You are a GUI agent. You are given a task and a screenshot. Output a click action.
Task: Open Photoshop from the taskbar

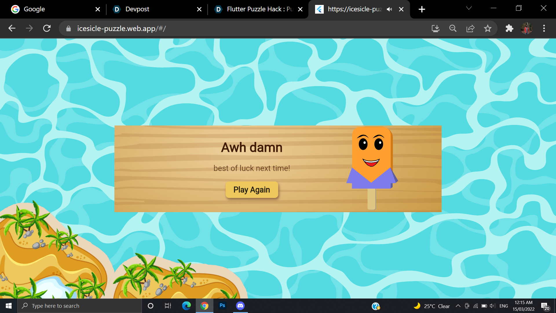[222, 306]
